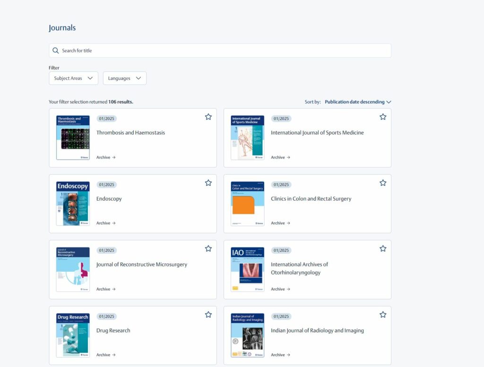
Task: Click the search magnifier icon
Action: click(56, 50)
